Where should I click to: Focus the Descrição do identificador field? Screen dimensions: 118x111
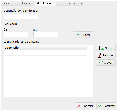pos(21,17)
